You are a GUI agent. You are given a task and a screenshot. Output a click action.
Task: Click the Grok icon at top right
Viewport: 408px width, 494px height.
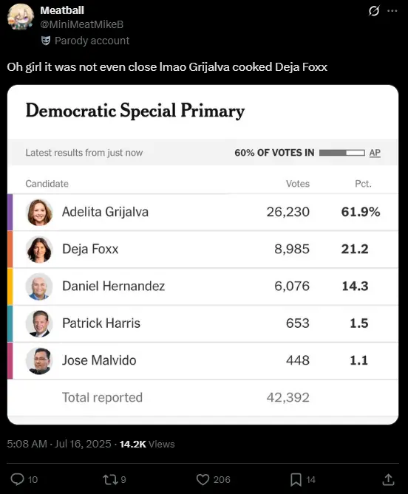tap(374, 11)
